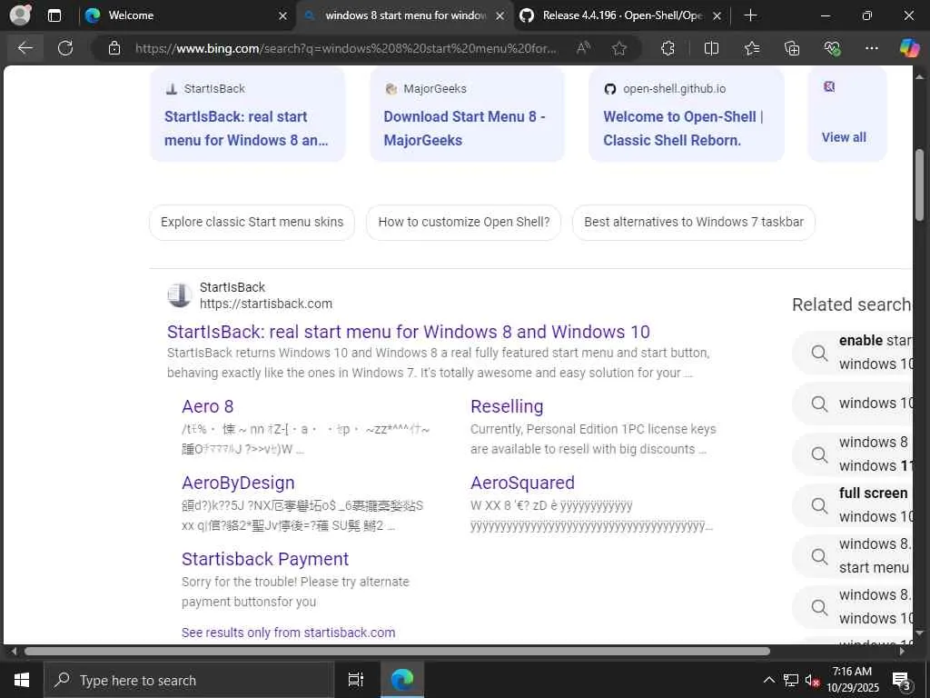Open the Favorites list icon
930x698 pixels.
tap(751, 48)
